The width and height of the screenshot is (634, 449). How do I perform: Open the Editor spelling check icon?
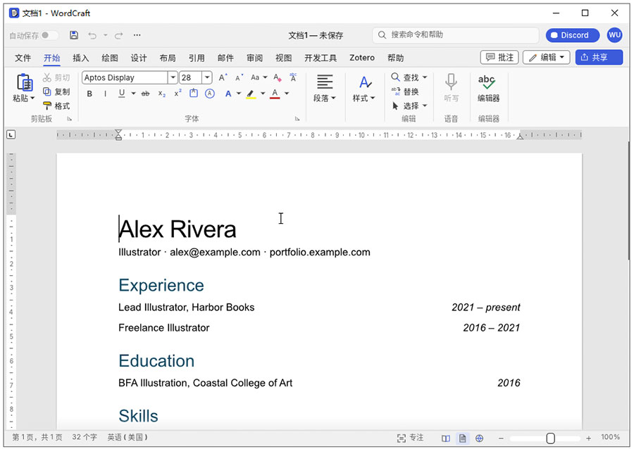pyautogui.click(x=487, y=82)
